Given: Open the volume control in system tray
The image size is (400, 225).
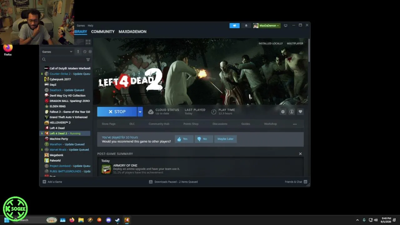Looking at the screenshot, I should pyautogui.click(x=376, y=220).
